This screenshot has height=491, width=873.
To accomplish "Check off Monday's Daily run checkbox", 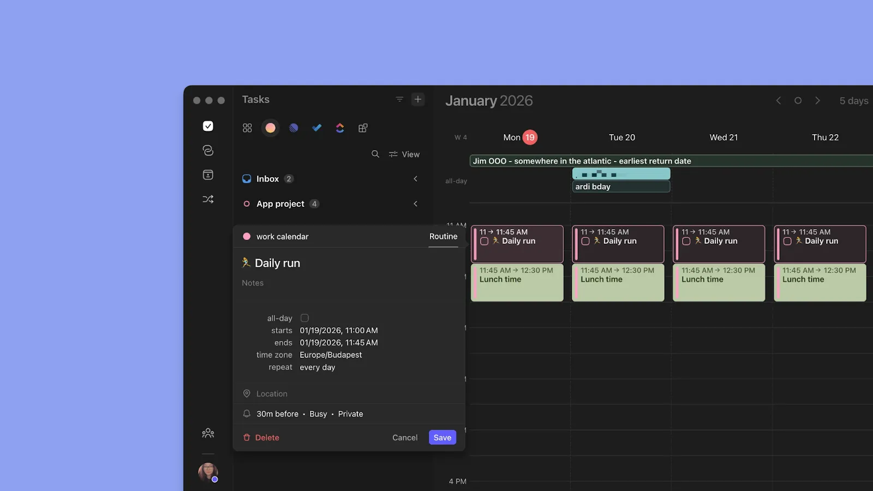I will point(484,241).
